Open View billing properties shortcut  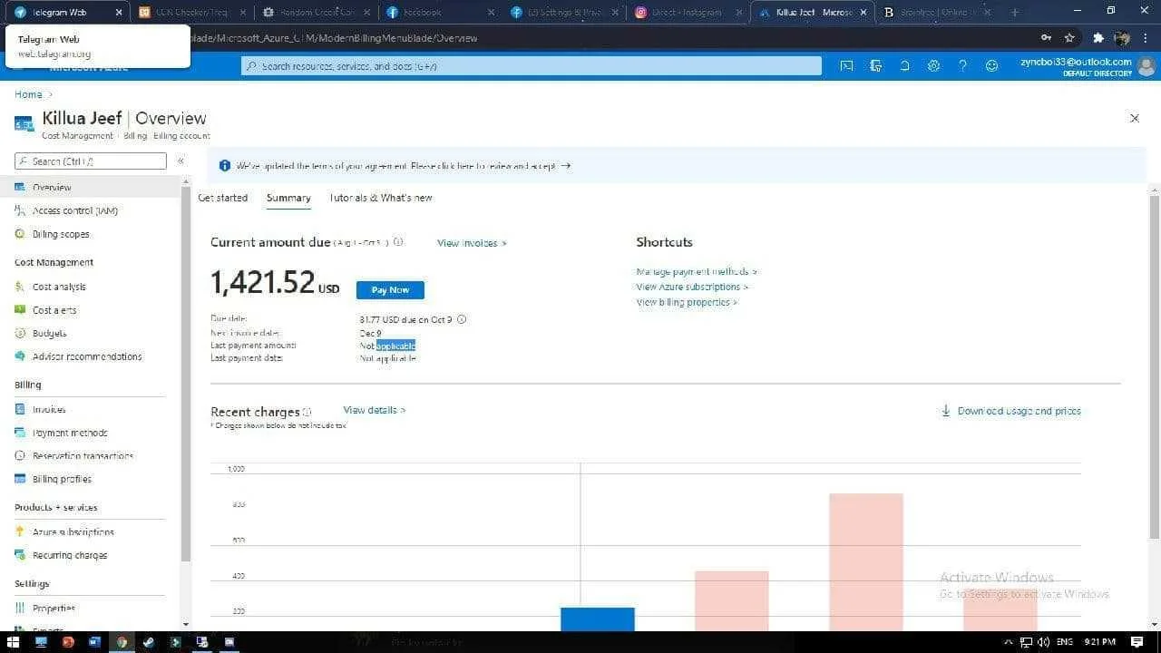pos(687,302)
